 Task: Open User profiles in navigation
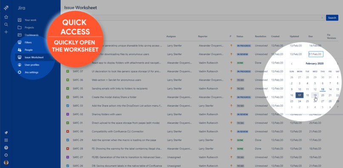(32, 65)
